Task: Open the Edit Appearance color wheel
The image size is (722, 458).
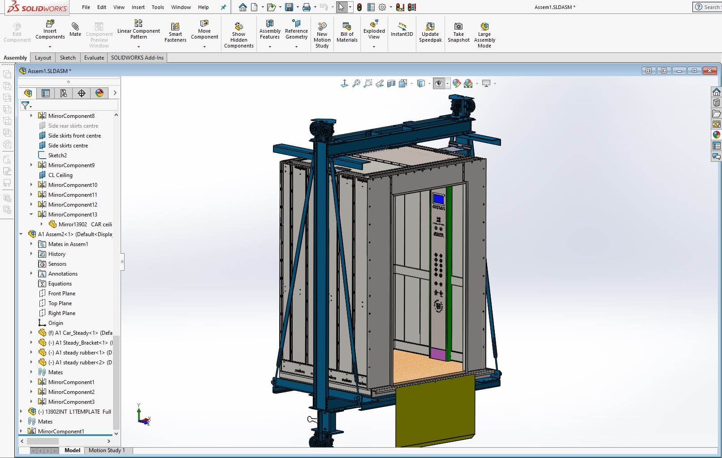Action: pos(456,83)
